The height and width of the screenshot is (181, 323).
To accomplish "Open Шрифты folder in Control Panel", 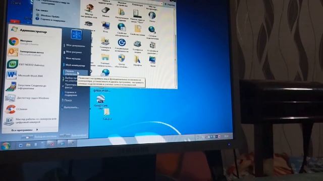I will pos(137,60).
